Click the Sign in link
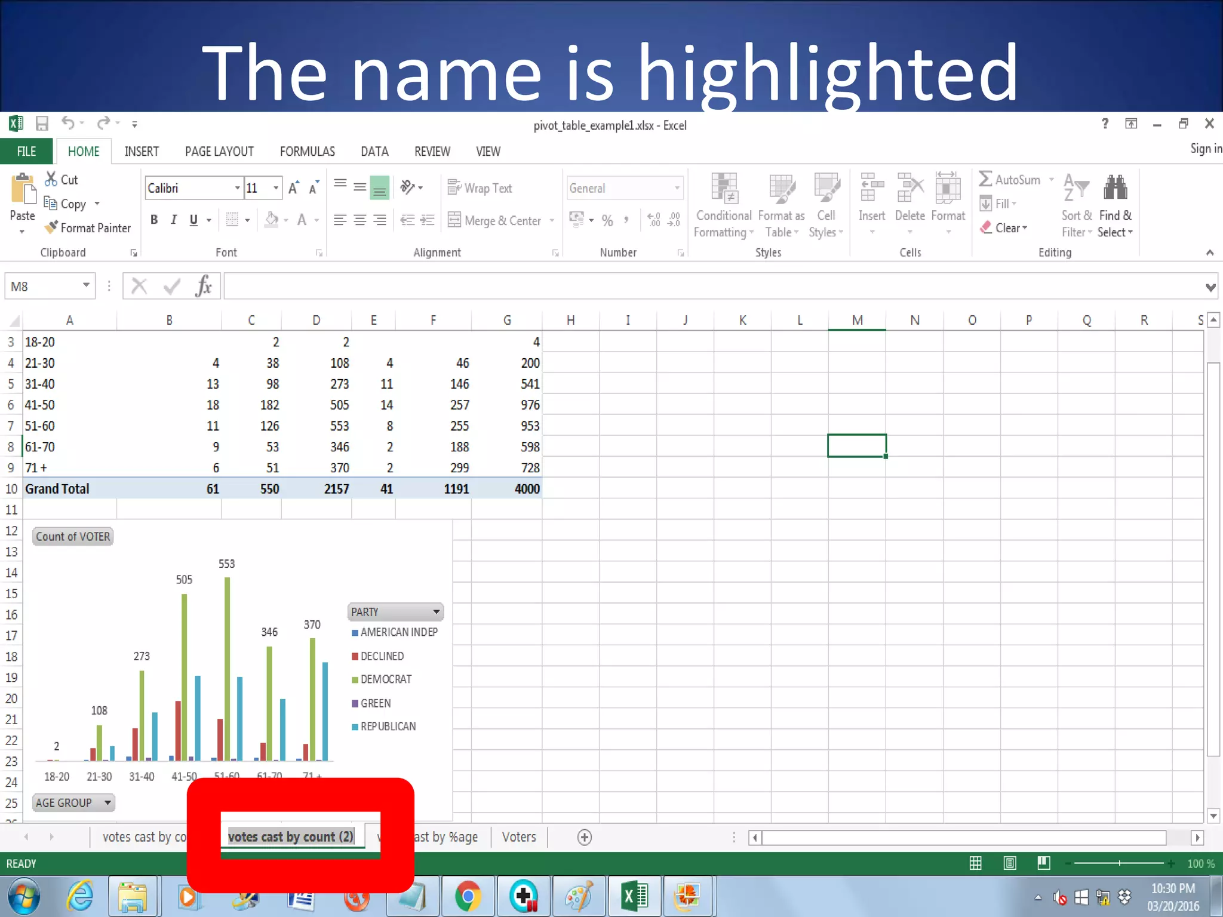The width and height of the screenshot is (1223, 917). (x=1206, y=149)
